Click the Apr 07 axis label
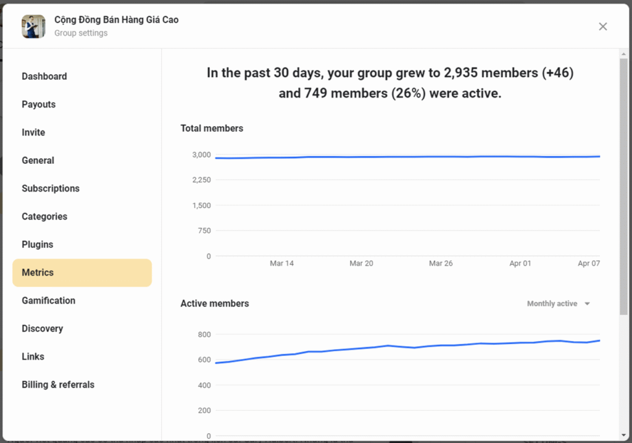Viewport: 632px width, 443px height. point(588,263)
